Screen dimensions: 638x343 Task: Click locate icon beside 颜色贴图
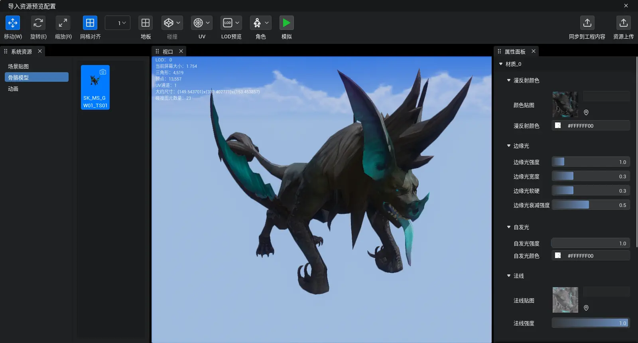586,112
